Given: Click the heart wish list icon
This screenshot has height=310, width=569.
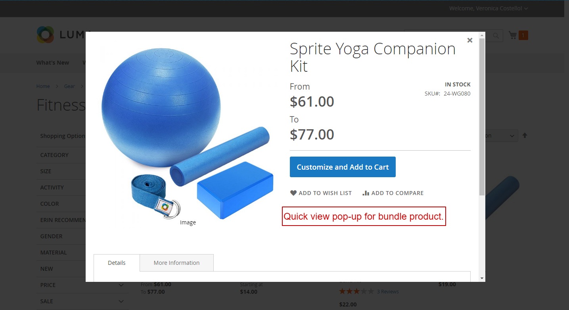Looking at the screenshot, I should pyautogui.click(x=293, y=193).
